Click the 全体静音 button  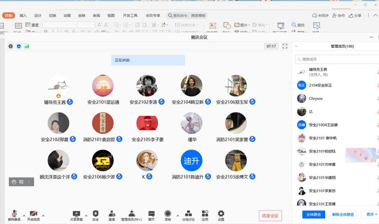click(x=313, y=214)
